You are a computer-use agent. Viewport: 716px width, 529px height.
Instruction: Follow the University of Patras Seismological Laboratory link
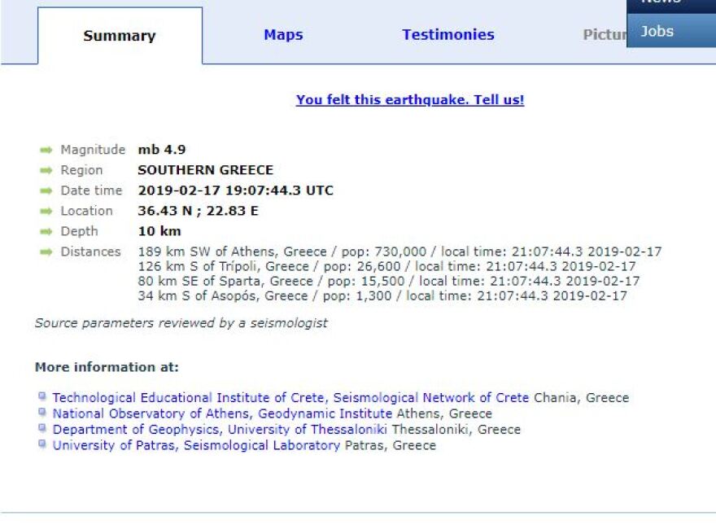(x=196, y=445)
